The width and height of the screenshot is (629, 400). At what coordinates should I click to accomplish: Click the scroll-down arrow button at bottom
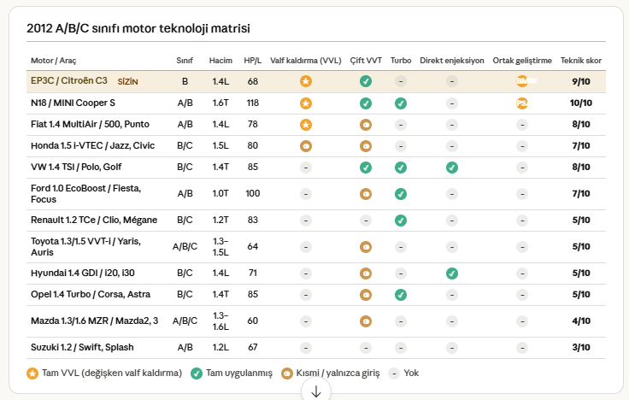(315, 391)
